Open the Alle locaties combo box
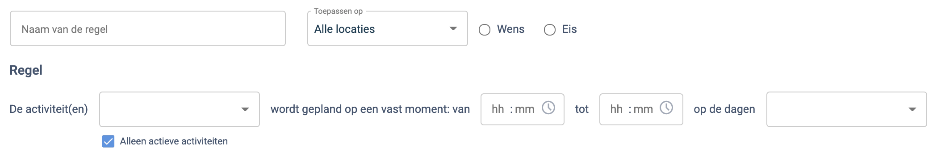Viewport: 937px width, 160px height. 388,29
